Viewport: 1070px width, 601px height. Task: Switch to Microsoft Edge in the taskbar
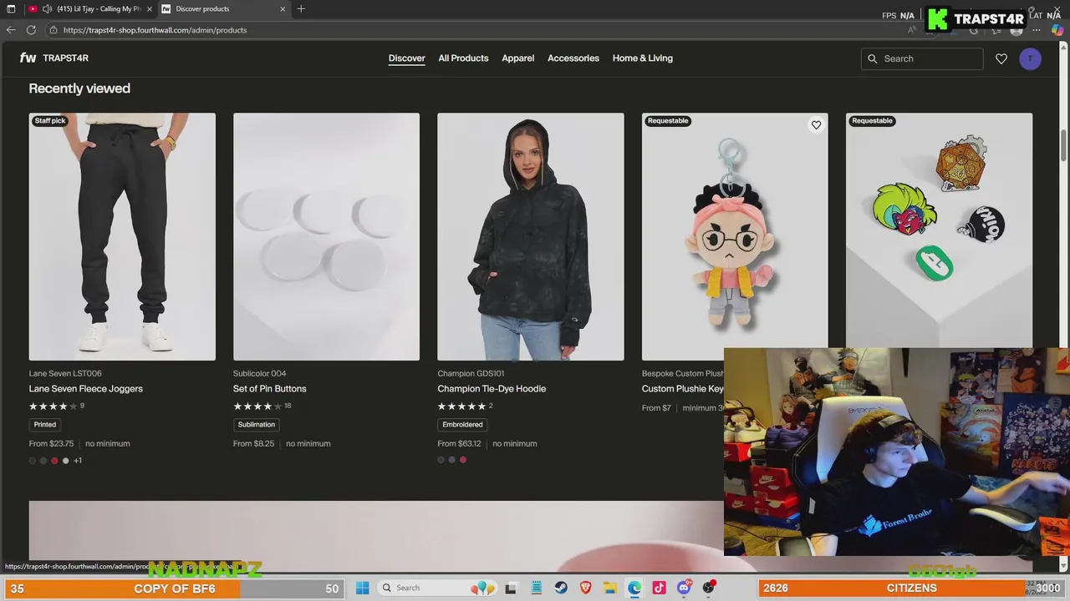(634, 588)
